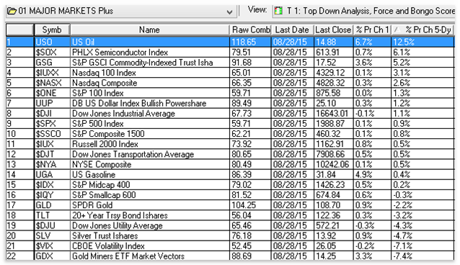Select the $NYA symbol cell
This screenshot has width=460, height=265.
[52, 164]
